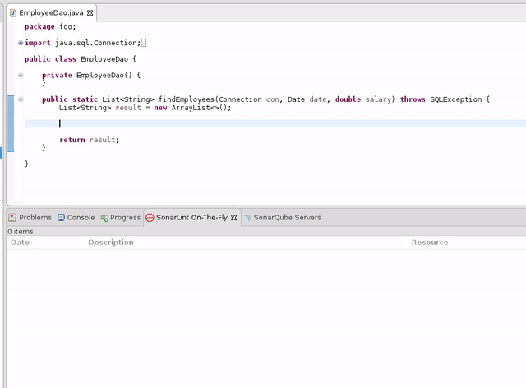Viewport: 526px width, 388px height.
Task: Open the Progress tab
Action: click(x=121, y=218)
